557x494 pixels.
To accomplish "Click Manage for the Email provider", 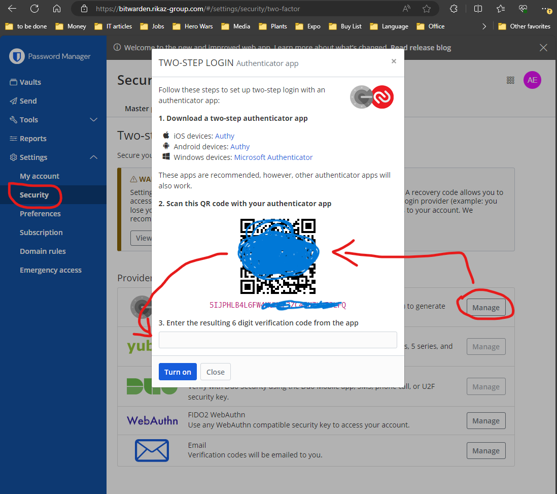I will click(x=486, y=451).
